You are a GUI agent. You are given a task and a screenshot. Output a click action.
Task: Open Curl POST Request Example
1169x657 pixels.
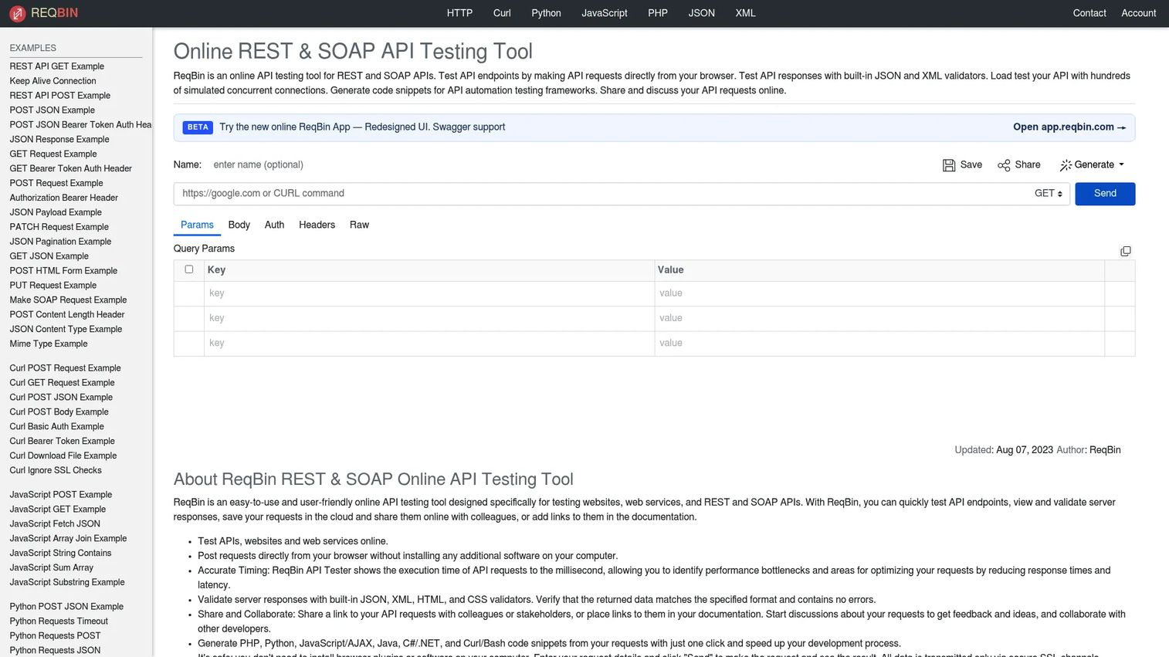point(65,368)
